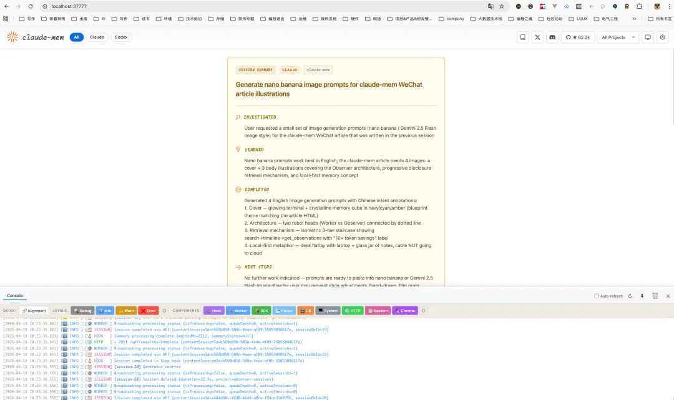The height and width of the screenshot is (400, 674).
Task: Go back with browser back arrow
Action: point(6,6)
